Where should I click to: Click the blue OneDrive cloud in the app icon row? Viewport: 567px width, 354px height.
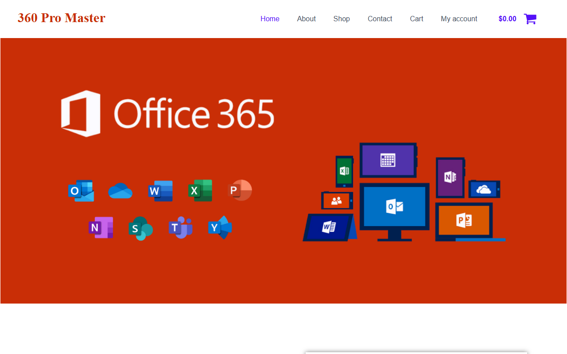(x=120, y=191)
